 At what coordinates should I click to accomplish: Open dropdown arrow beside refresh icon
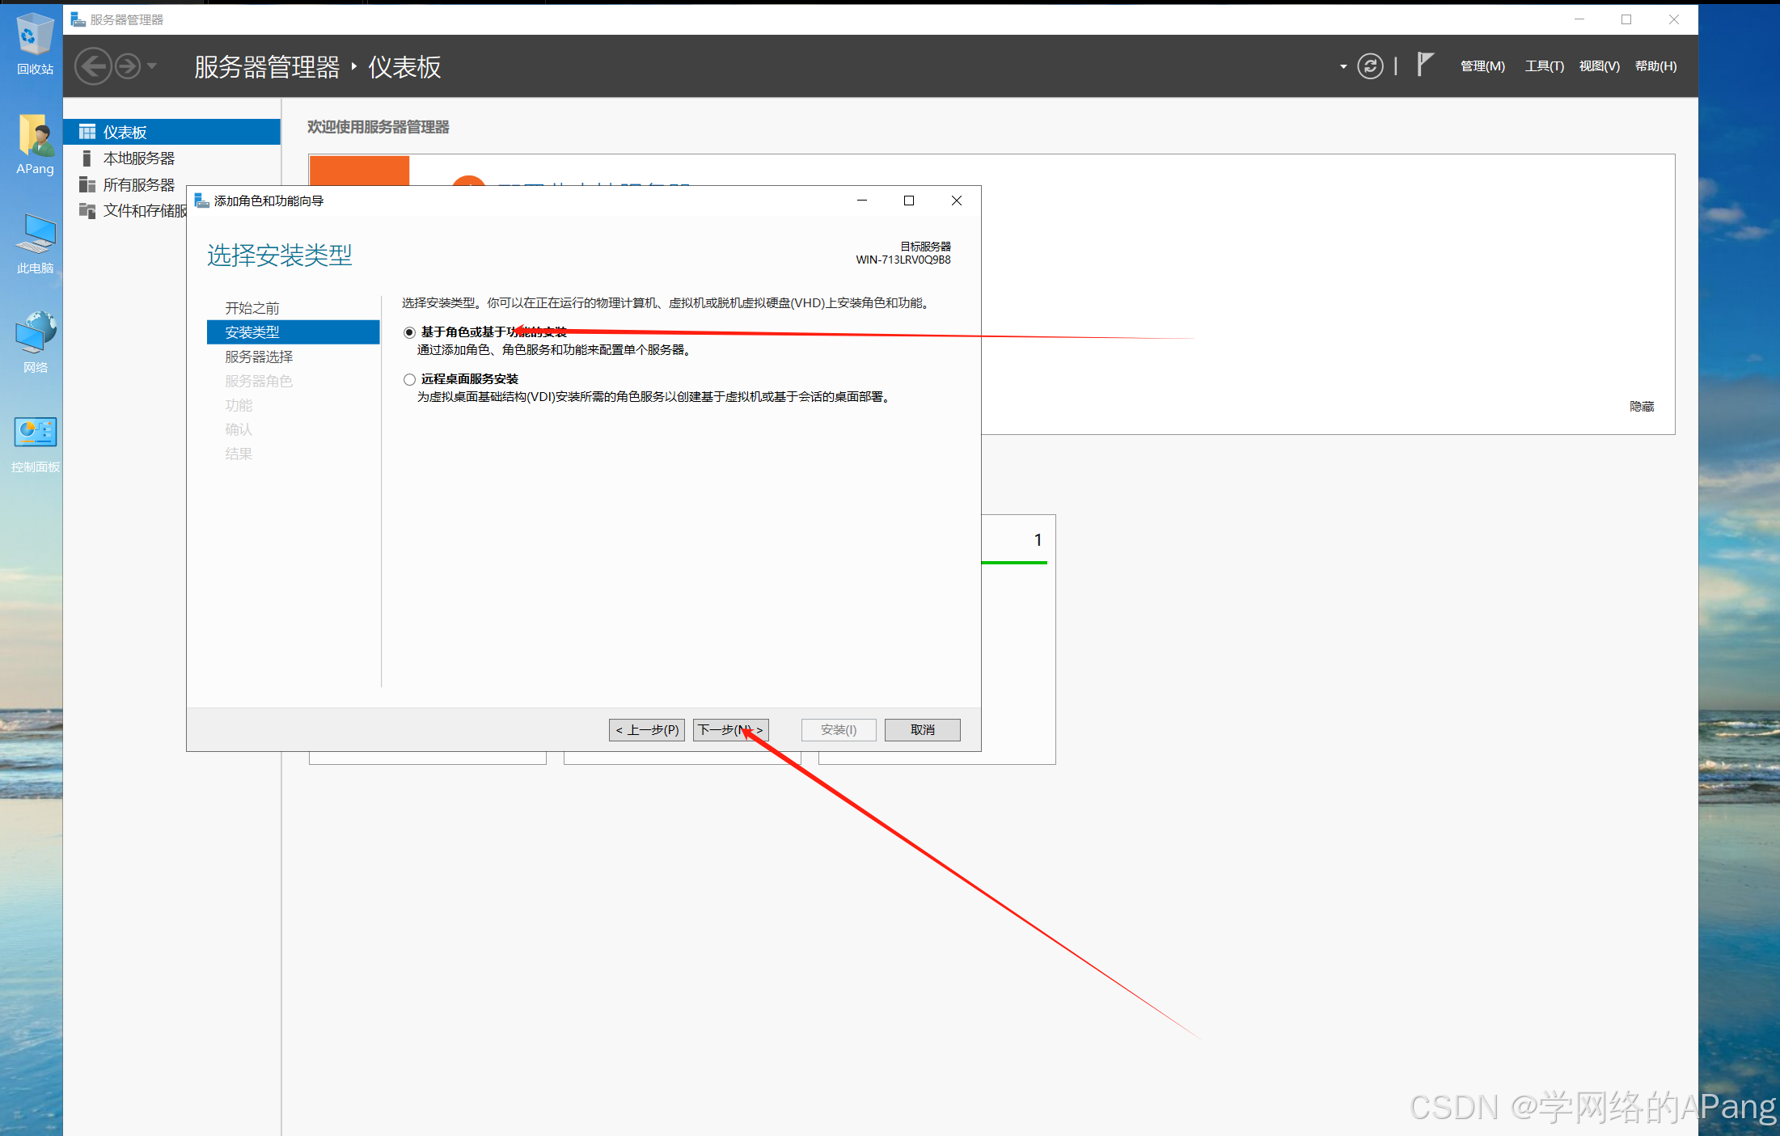[x=1342, y=67]
